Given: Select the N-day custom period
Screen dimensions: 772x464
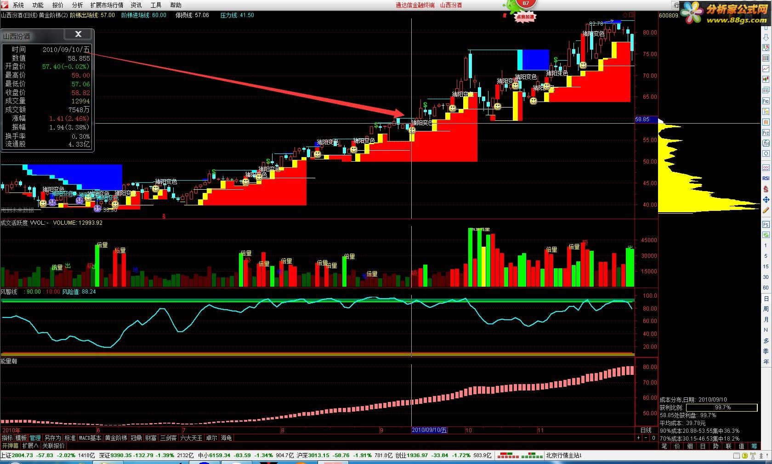Looking at the screenshot, I should (x=766, y=330).
